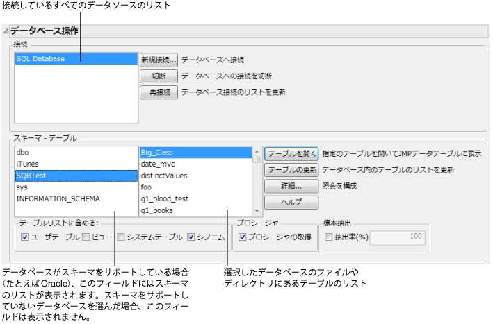Select the distinctValues table
This screenshot has height=324, width=493.
[195, 176]
